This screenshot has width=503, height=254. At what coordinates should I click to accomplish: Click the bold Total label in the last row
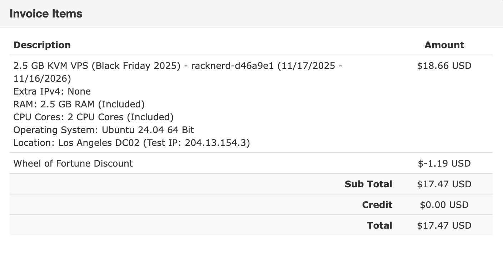pos(379,225)
